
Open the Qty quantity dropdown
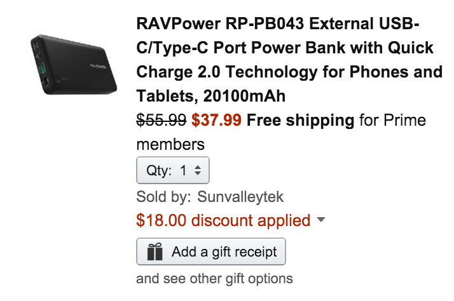point(173,170)
